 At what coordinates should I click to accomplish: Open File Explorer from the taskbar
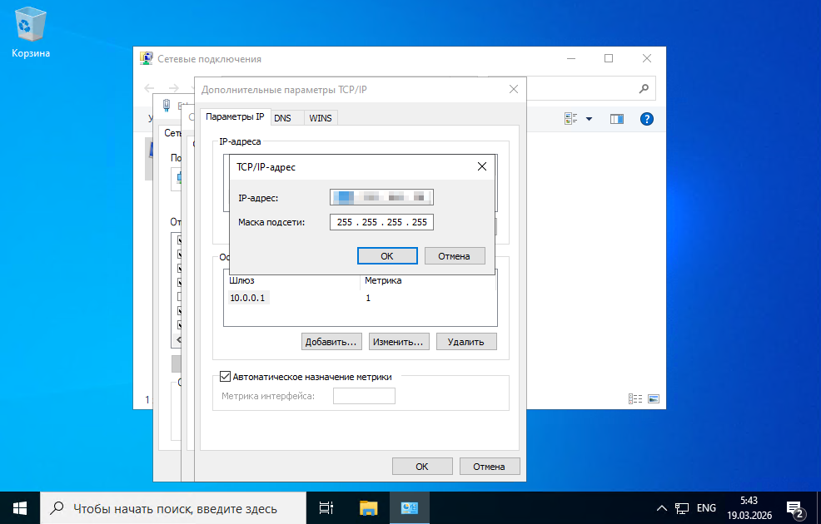(x=369, y=507)
